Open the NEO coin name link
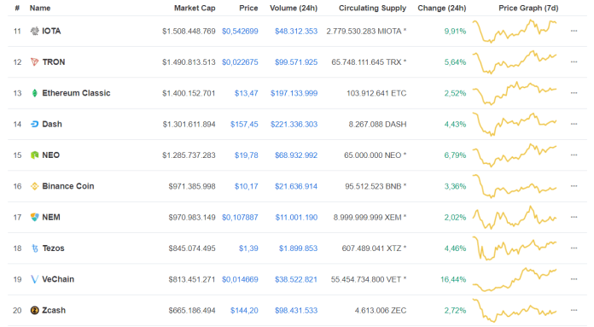This screenshot has width=594, height=327. [x=50, y=155]
